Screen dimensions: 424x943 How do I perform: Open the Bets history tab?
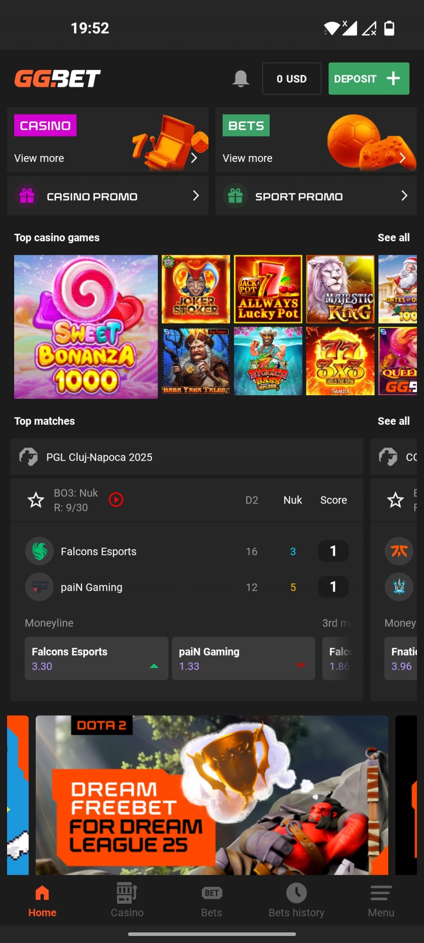(296, 900)
